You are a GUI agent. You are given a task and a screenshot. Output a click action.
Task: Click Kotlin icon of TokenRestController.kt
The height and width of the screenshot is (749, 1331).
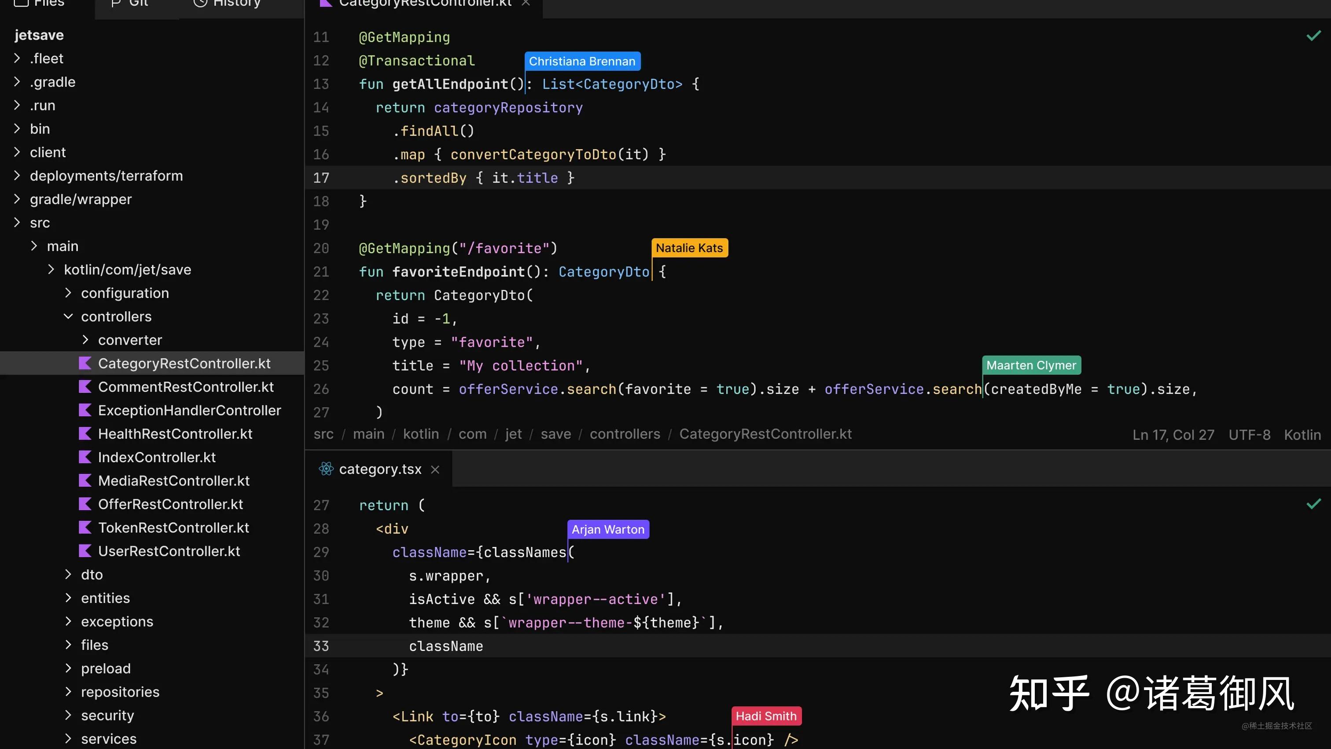click(x=85, y=527)
